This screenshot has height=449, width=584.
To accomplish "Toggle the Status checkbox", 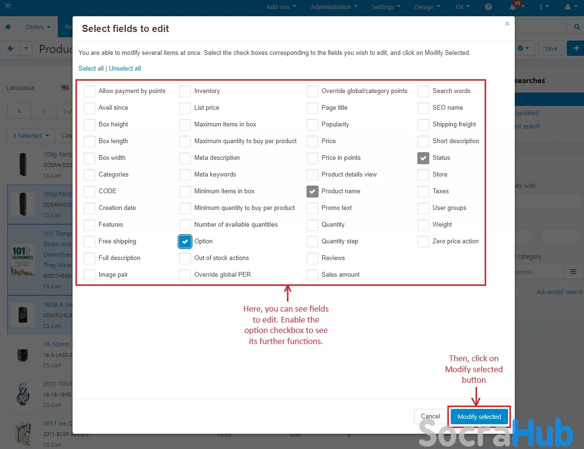I will 423,158.
